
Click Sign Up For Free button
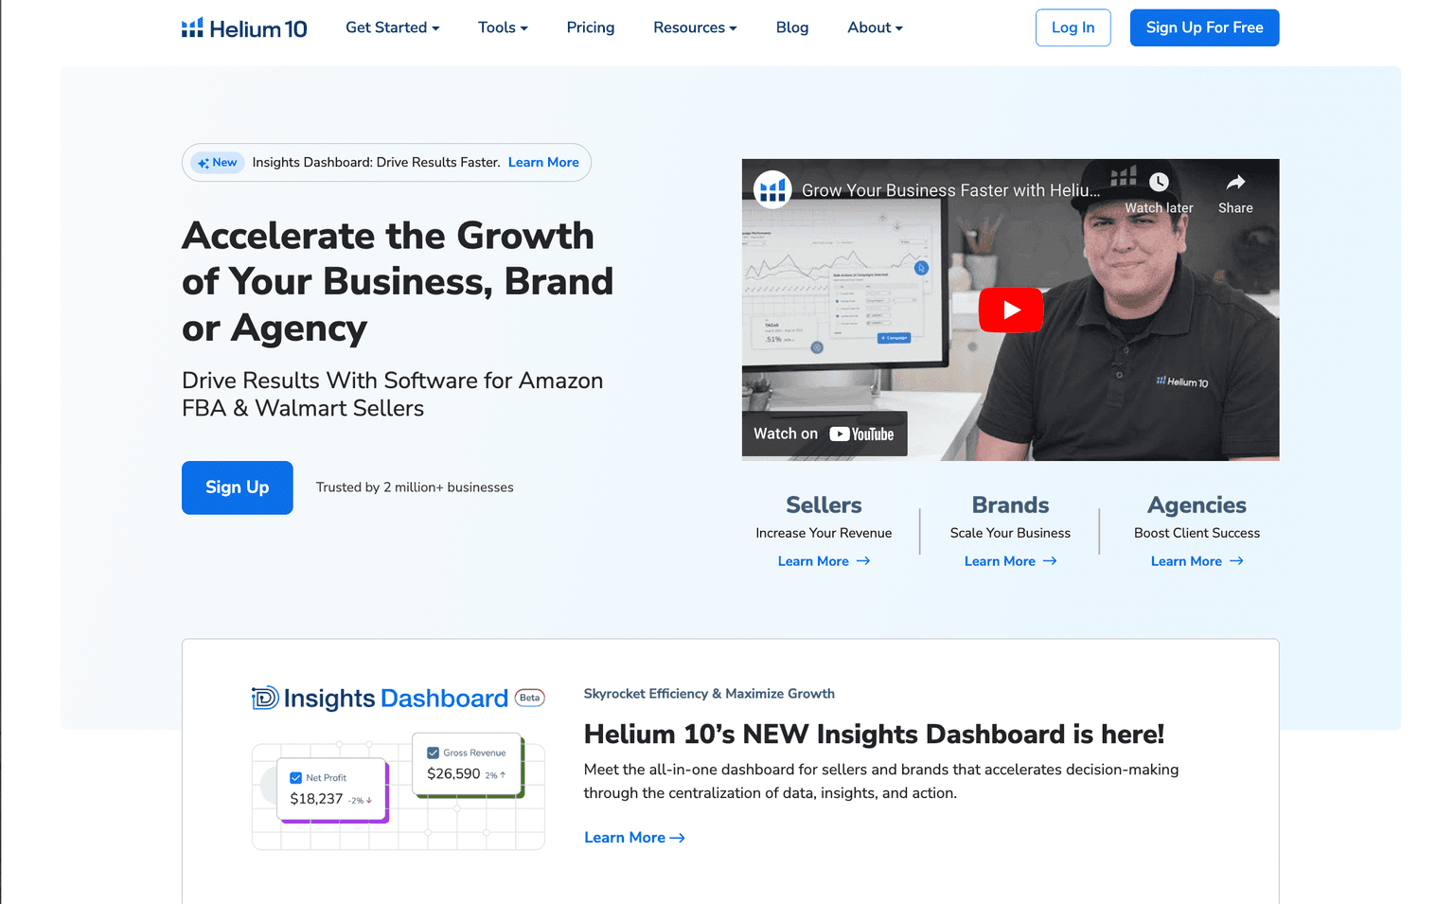(1204, 27)
